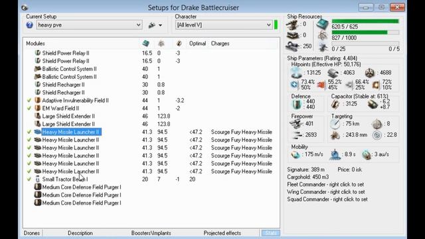Click the Price: 0 isk text
The image size is (425, 239).
click(x=350, y=170)
